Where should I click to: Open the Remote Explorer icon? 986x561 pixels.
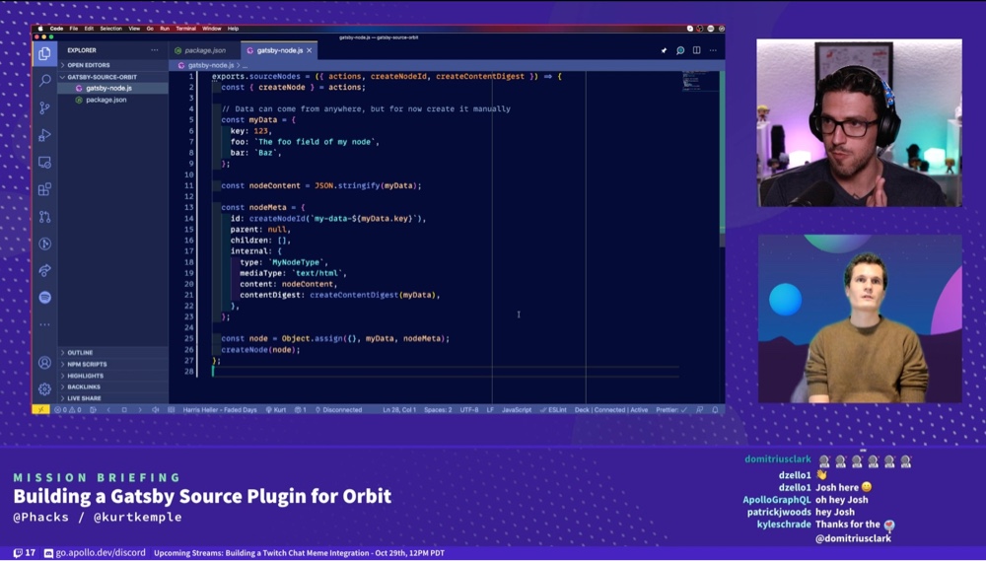[x=44, y=163]
